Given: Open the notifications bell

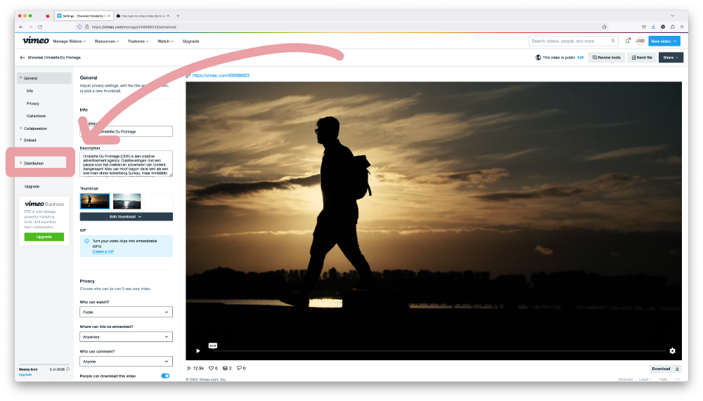Looking at the screenshot, I should click(627, 41).
